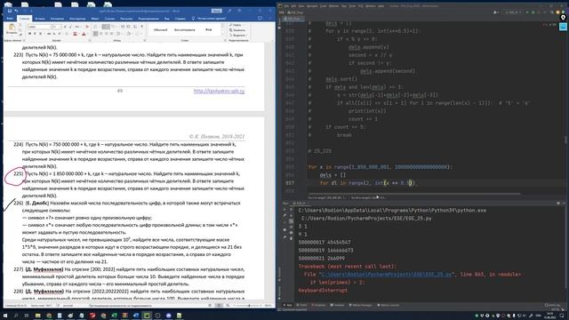Open the font size combo box

pos(57,27)
